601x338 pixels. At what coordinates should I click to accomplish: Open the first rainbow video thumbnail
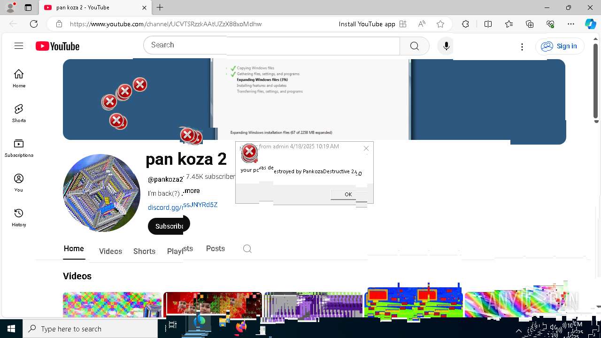pos(112,305)
